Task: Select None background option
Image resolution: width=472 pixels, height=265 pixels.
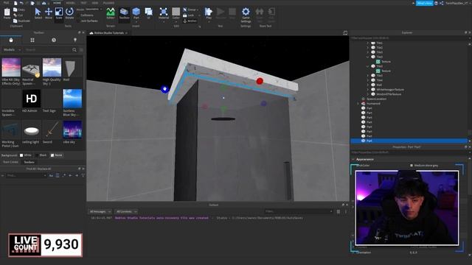Action: point(56,155)
